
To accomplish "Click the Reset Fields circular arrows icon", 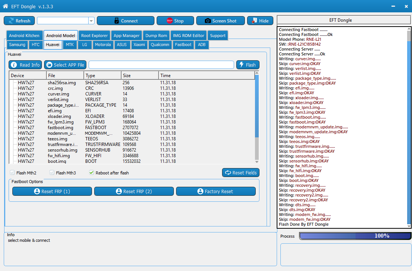I will pos(228,173).
